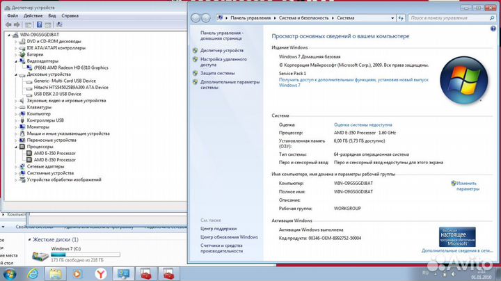Open the blue Help icon in Device Manager toolbar
Screen dimensions: 501x281
(39, 24)
